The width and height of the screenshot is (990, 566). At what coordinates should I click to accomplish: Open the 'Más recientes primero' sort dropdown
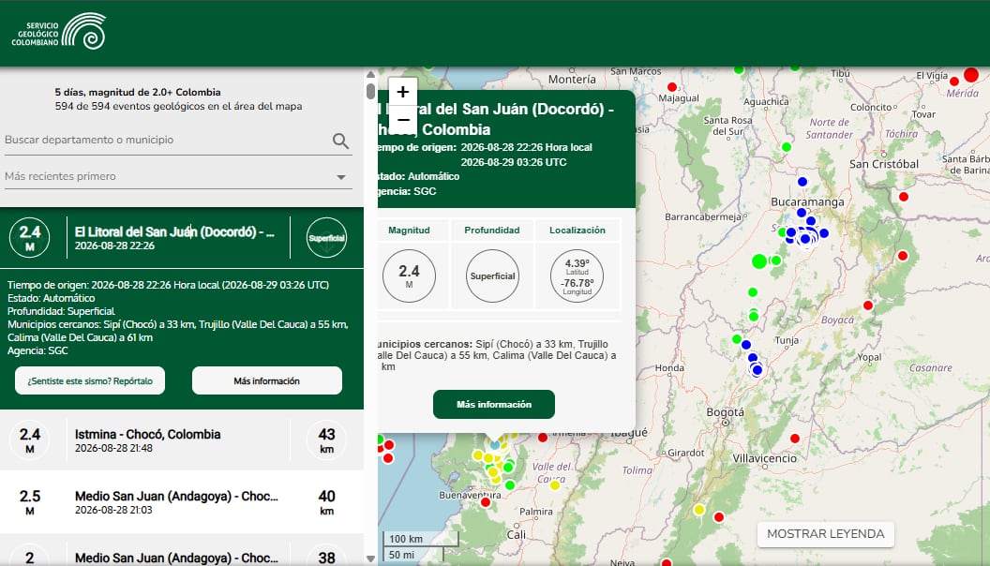pyautogui.click(x=178, y=177)
